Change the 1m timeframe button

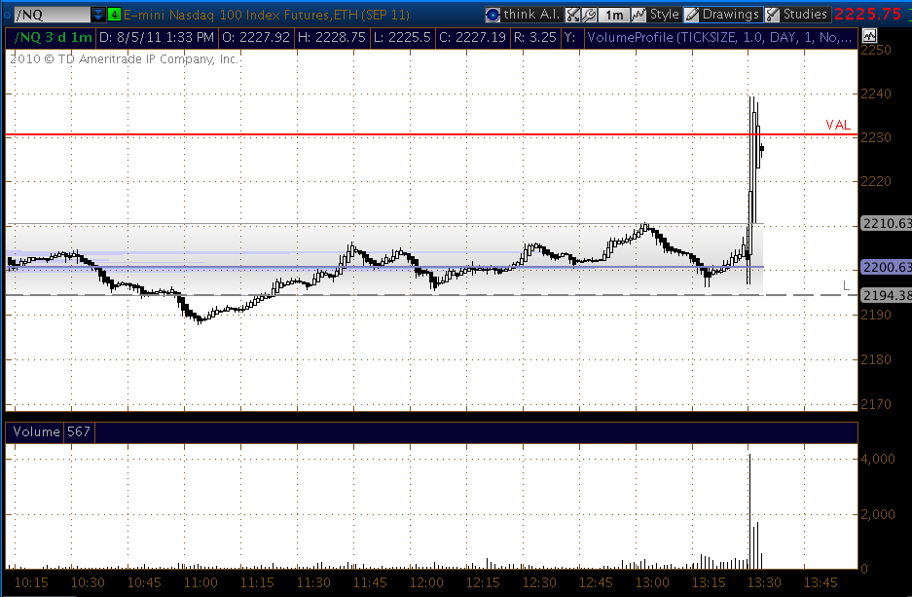pyautogui.click(x=612, y=15)
